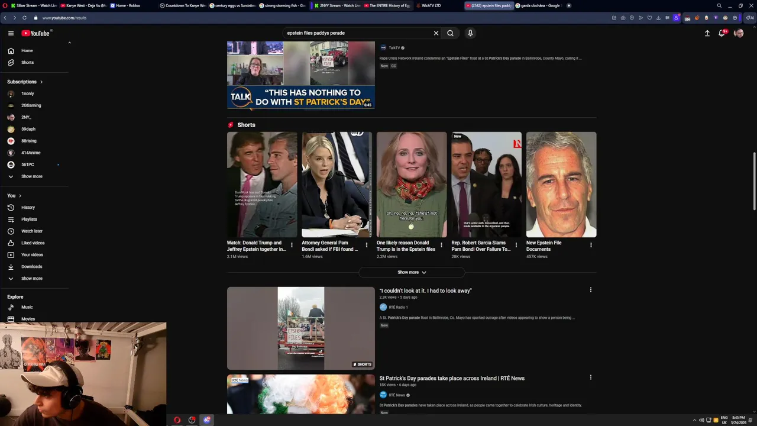Open the Create upload icon
Image resolution: width=757 pixels, height=426 pixels.
coord(707,33)
